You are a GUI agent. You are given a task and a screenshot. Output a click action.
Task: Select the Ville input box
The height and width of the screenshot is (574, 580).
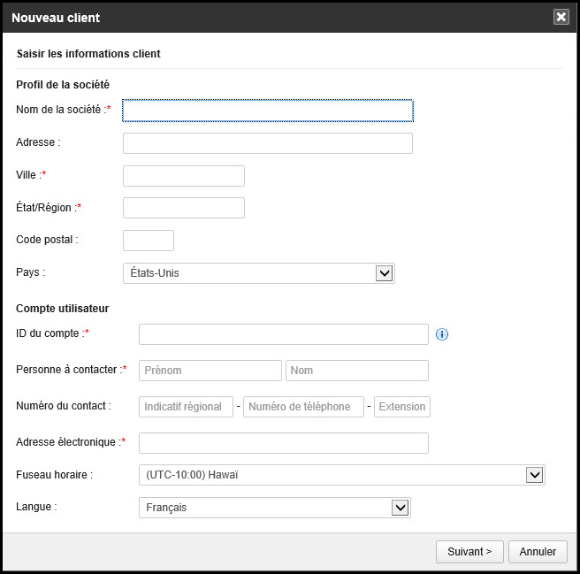coord(183,176)
